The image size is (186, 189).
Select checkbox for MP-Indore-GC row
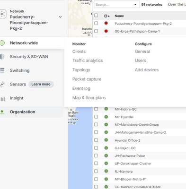[x=96, y=109]
